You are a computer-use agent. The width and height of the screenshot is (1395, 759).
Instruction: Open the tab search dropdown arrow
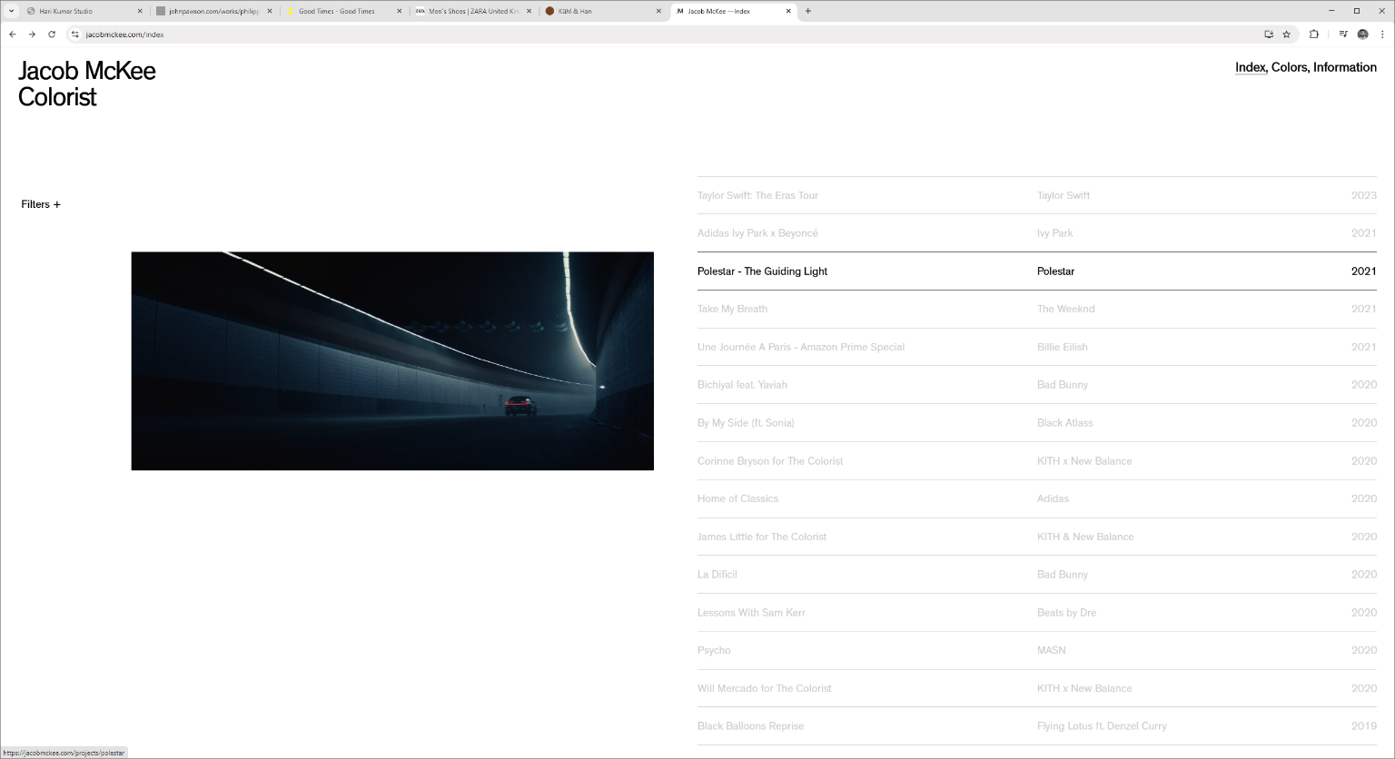tap(11, 11)
